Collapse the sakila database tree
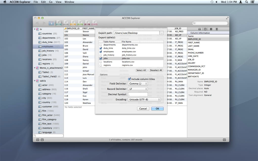 [35, 81]
